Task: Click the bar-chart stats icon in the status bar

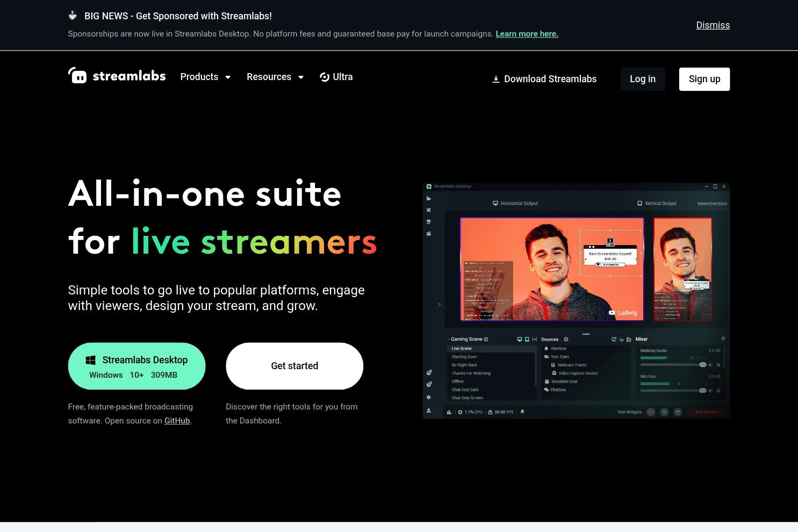Action: tap(449, 412)
